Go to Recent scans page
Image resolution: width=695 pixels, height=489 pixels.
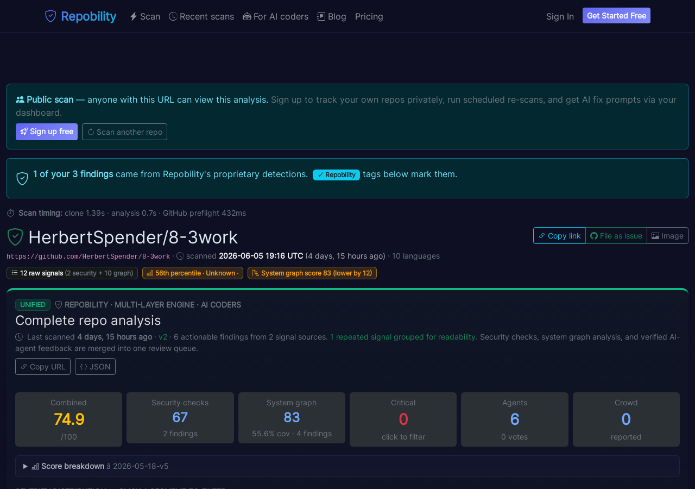tap(201, 16)
